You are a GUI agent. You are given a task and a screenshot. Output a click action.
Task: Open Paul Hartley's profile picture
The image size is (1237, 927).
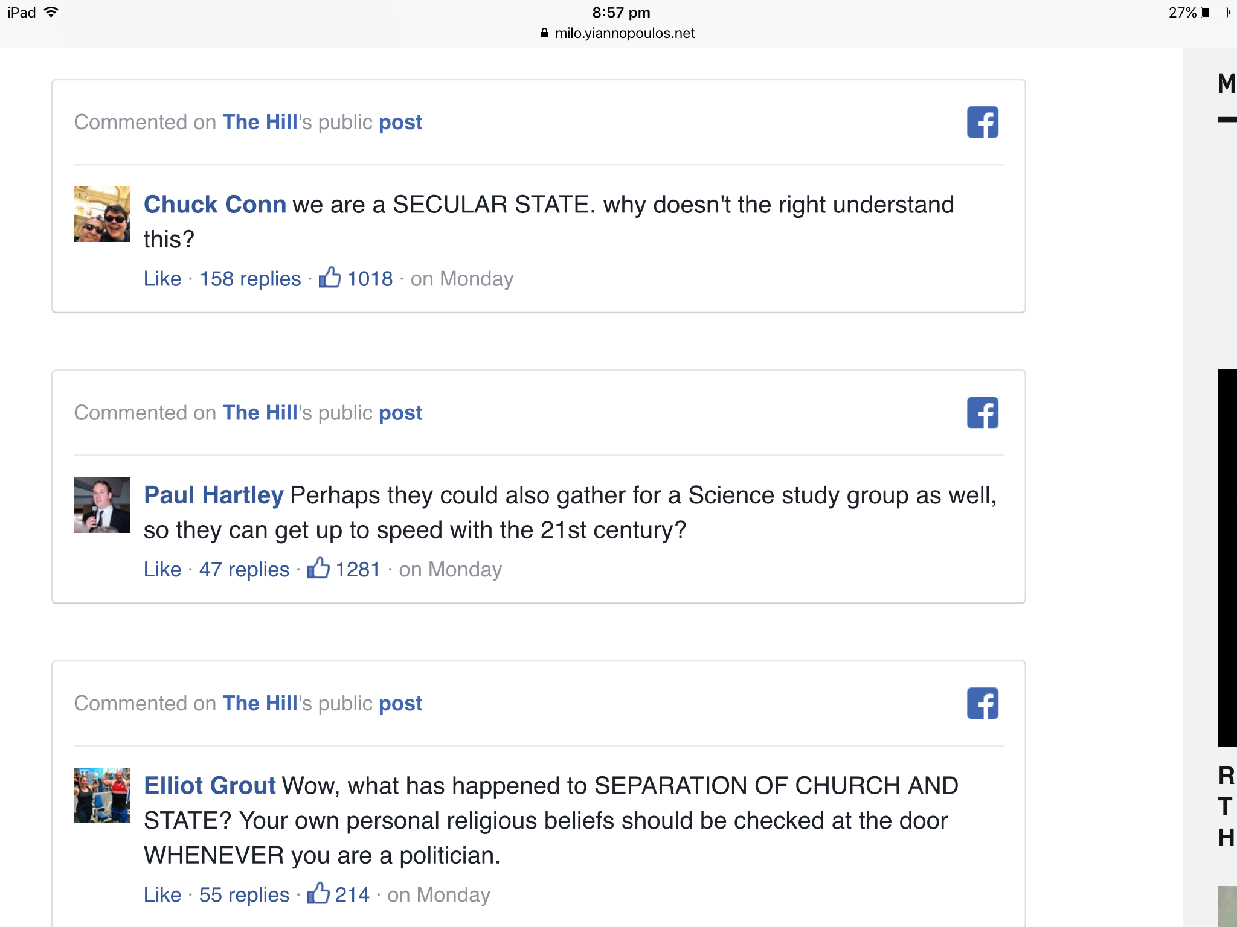pyautogui.click(x=101, y=505)
